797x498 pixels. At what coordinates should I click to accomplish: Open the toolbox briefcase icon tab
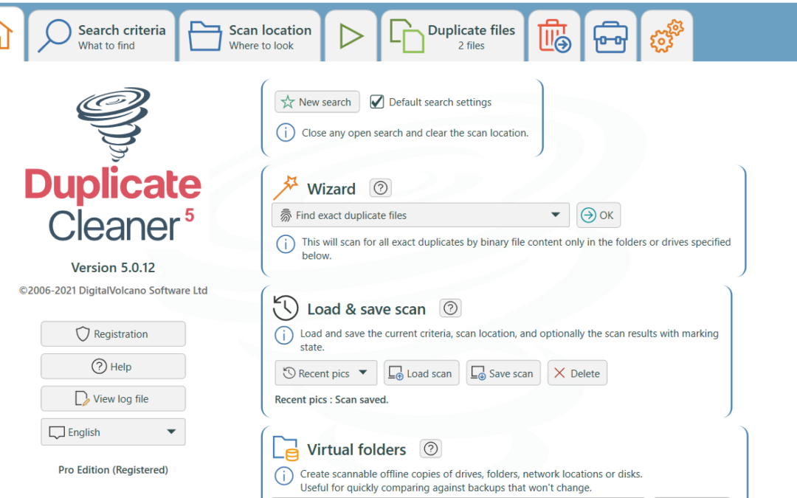click(610, 36)
